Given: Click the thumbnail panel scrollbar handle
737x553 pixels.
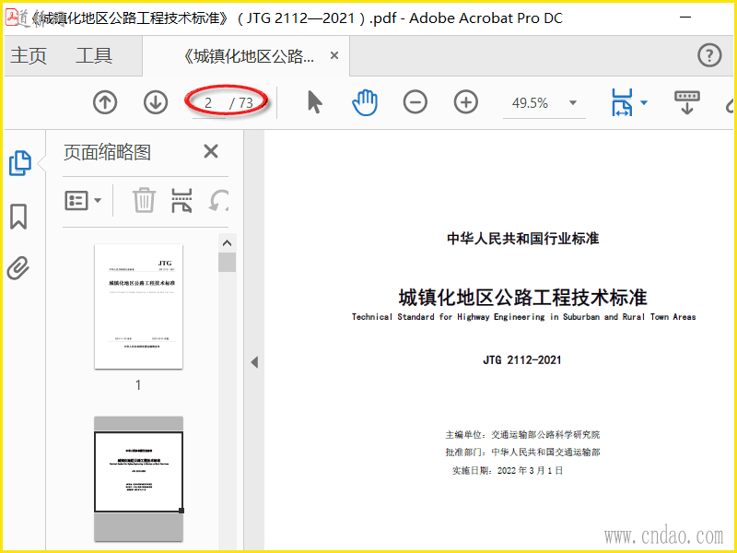Looking at the screenshot, I should pyautogui.click(x=227, y=262).
